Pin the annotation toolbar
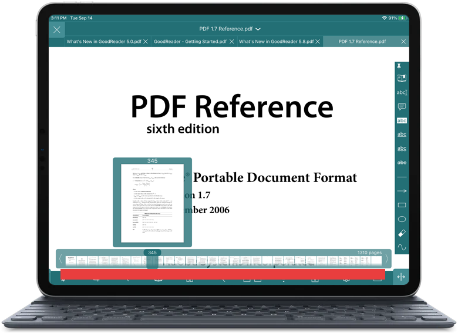This screenshot has height=333, width=458. (399, 66)
